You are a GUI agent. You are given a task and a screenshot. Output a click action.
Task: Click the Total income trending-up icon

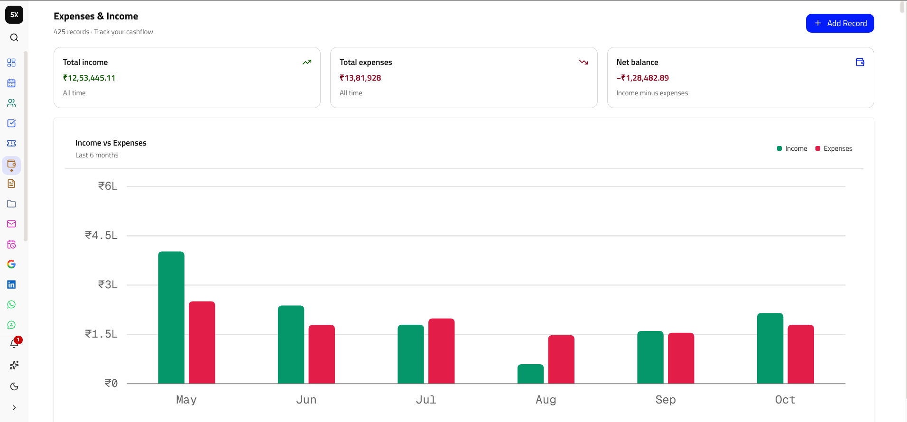pyautogui.click(x=307, y=62)
